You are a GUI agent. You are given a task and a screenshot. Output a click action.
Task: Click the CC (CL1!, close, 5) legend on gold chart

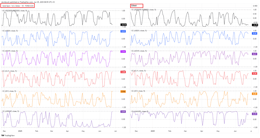(10, 71)
